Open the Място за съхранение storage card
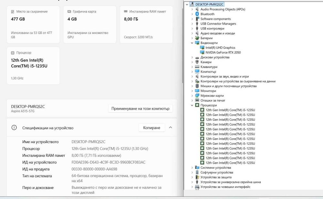Viewport: 323px width, 199px height. click(33, 24)
